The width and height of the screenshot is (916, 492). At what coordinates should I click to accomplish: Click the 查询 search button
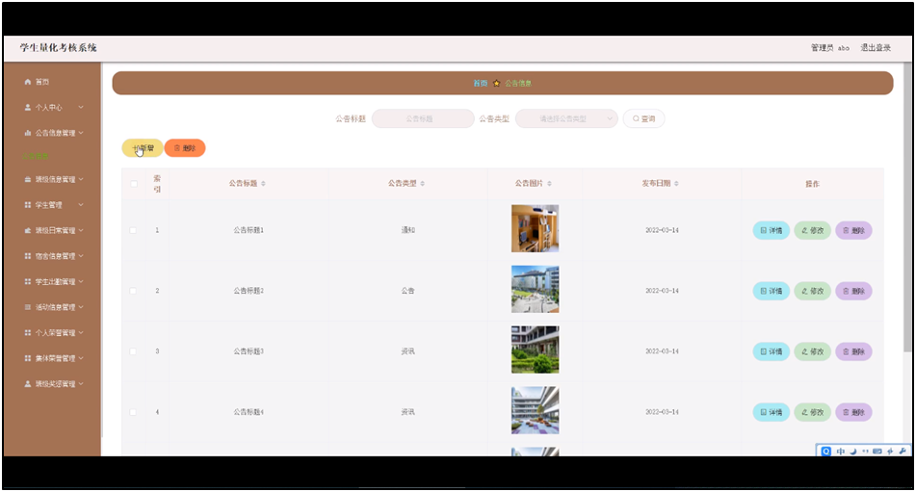click(643, 118)
